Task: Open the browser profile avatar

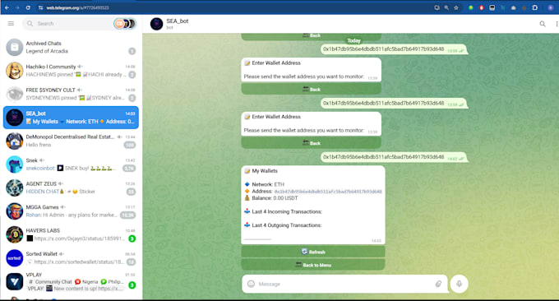Action: [551, 7]
